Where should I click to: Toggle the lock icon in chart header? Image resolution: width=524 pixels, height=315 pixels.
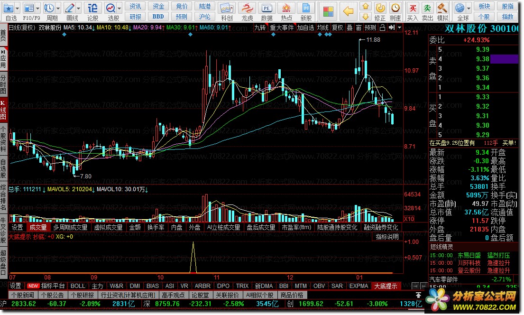(x=382, y=28)
